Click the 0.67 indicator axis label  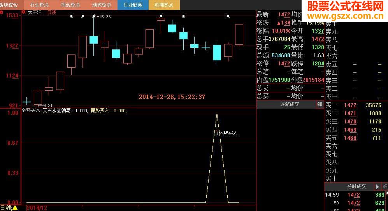(12, 143)
